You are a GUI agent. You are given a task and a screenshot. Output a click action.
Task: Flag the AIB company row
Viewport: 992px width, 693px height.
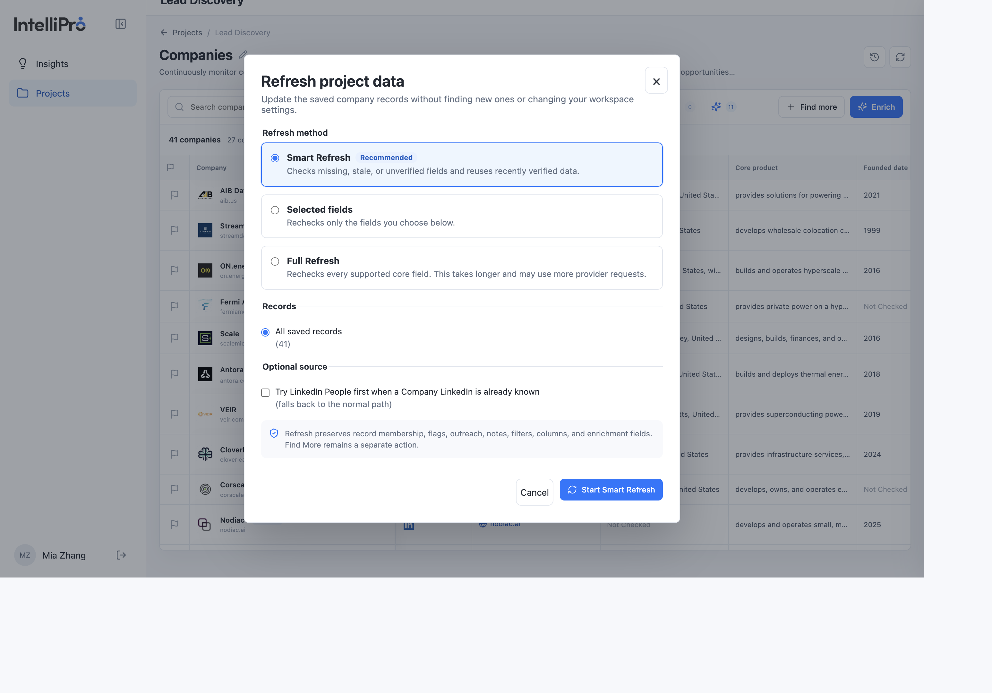pyautogui.click(x=175, y=195)
